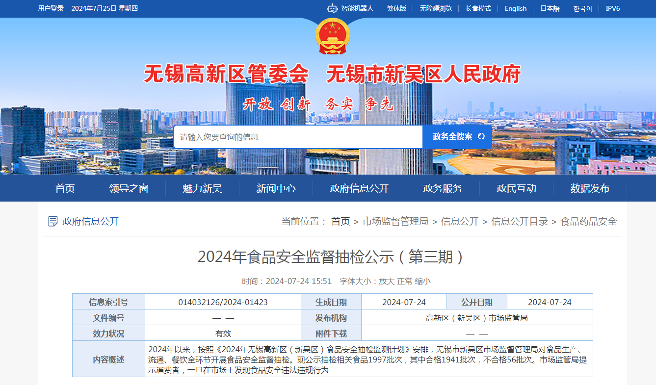Click the date 2024年7月25日 星期四
Viewport: 656px width, 385px height.
(105, 8)
